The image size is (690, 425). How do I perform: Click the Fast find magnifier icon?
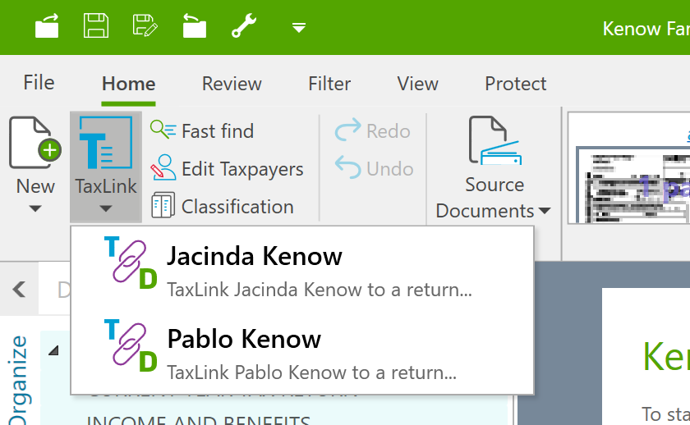[x=163, y=130]
